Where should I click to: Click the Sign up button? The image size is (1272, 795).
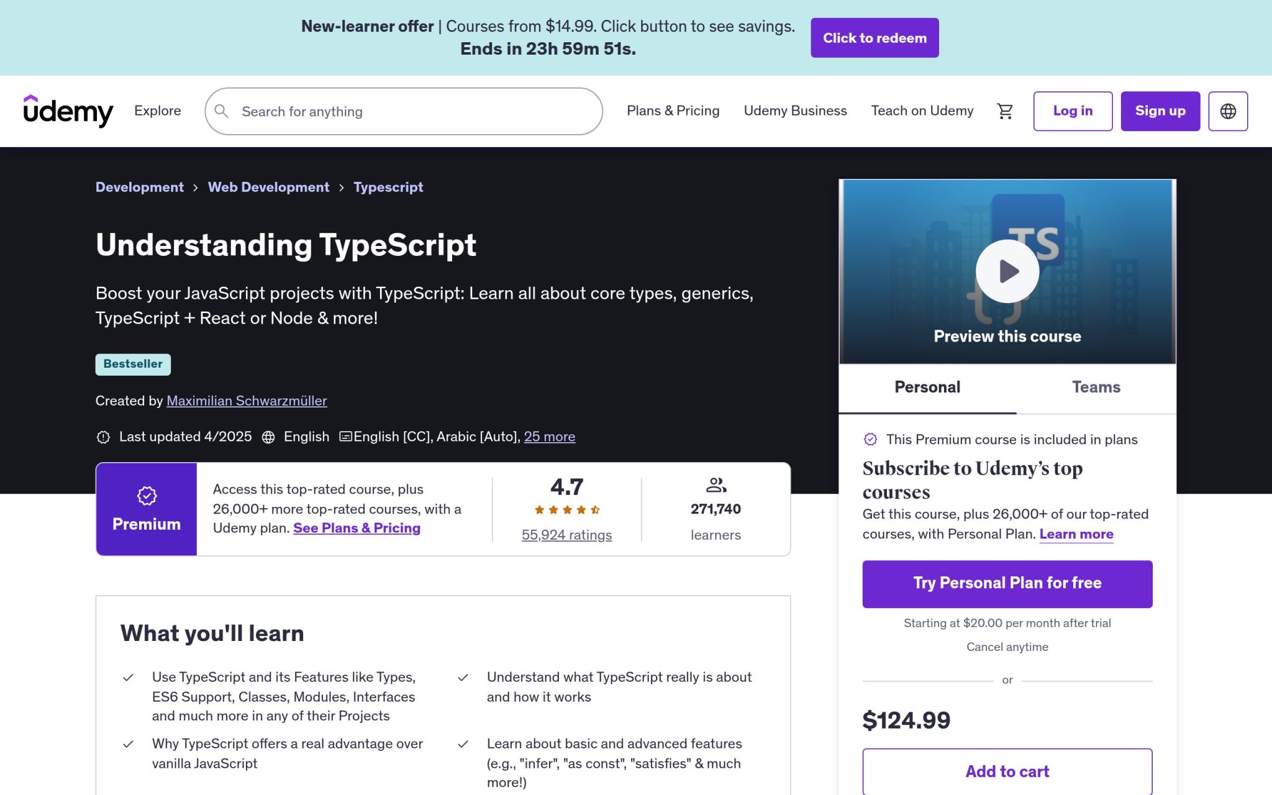coord(1160,111)
